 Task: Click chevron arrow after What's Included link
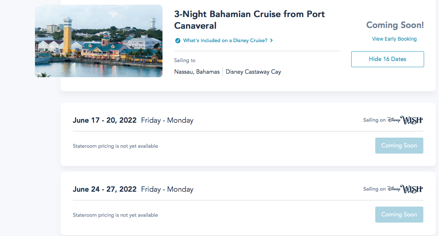click(x=272, y=41)
